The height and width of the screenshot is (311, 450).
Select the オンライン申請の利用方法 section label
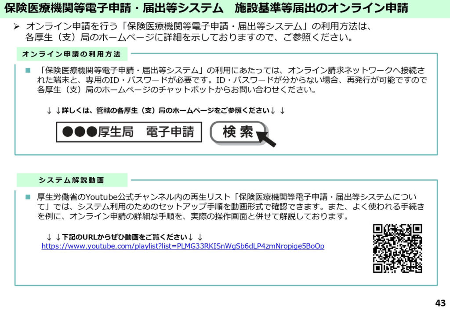coord(71,54)
